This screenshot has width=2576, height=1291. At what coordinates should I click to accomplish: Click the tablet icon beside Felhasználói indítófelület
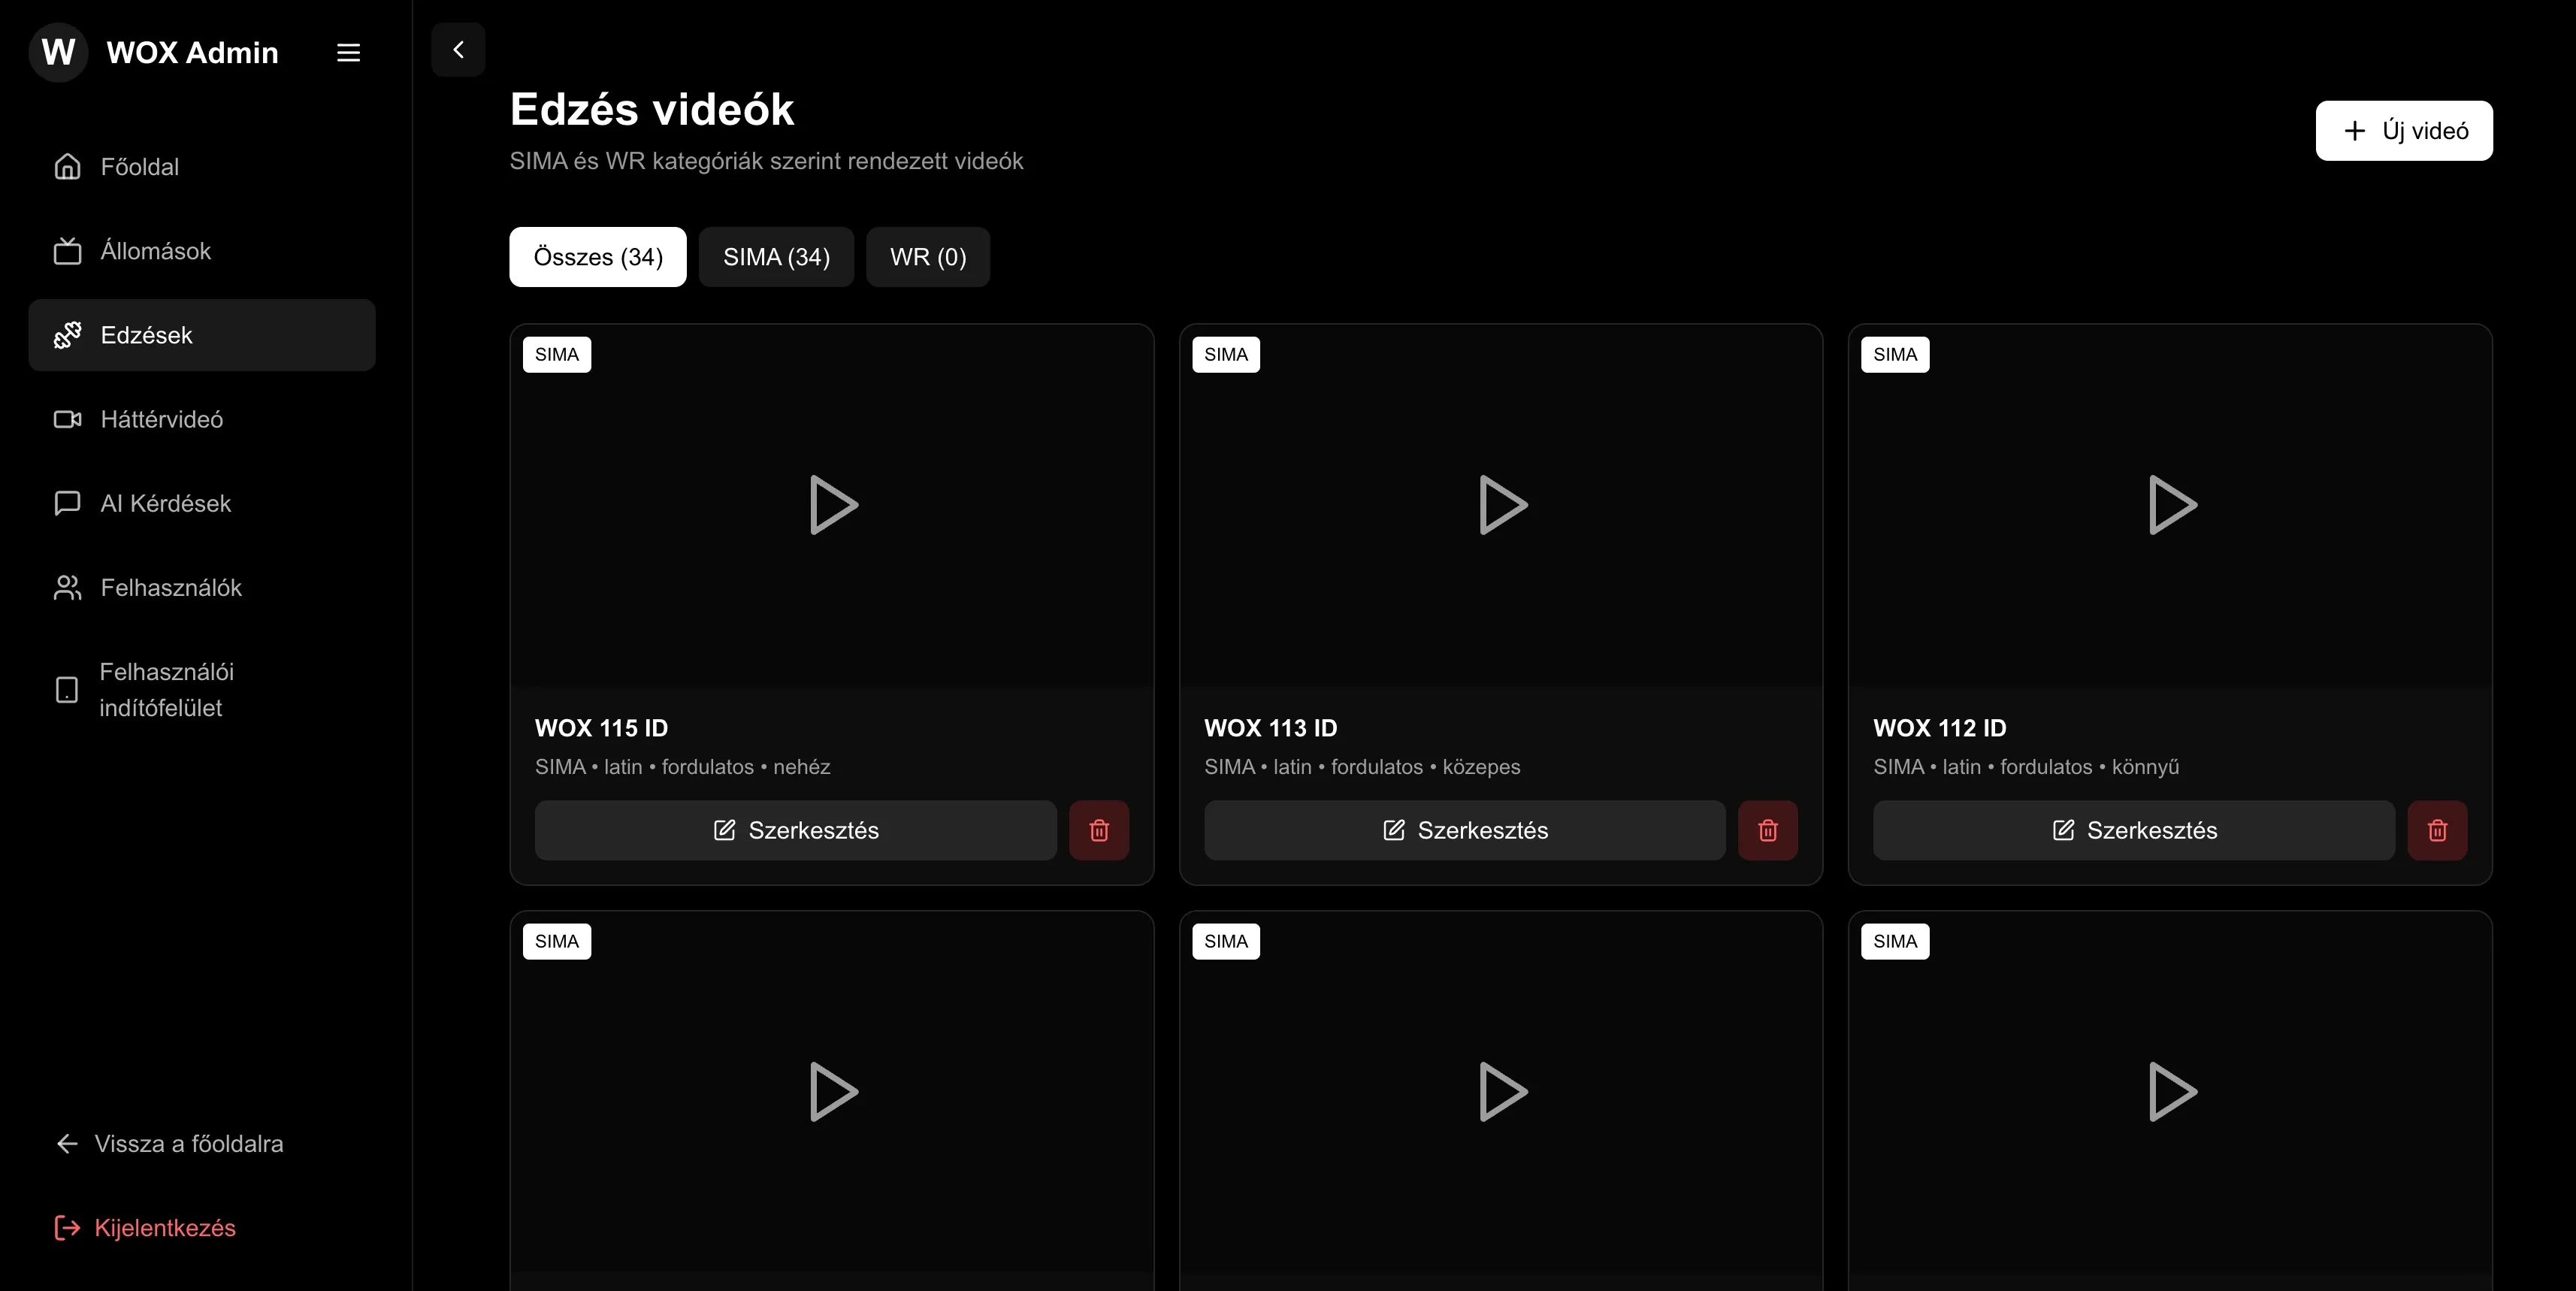point(67,689)
